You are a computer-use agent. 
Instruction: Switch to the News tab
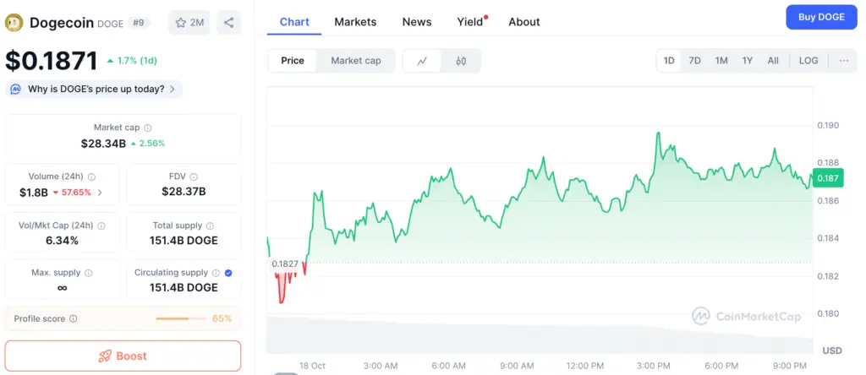coord(417,22)
